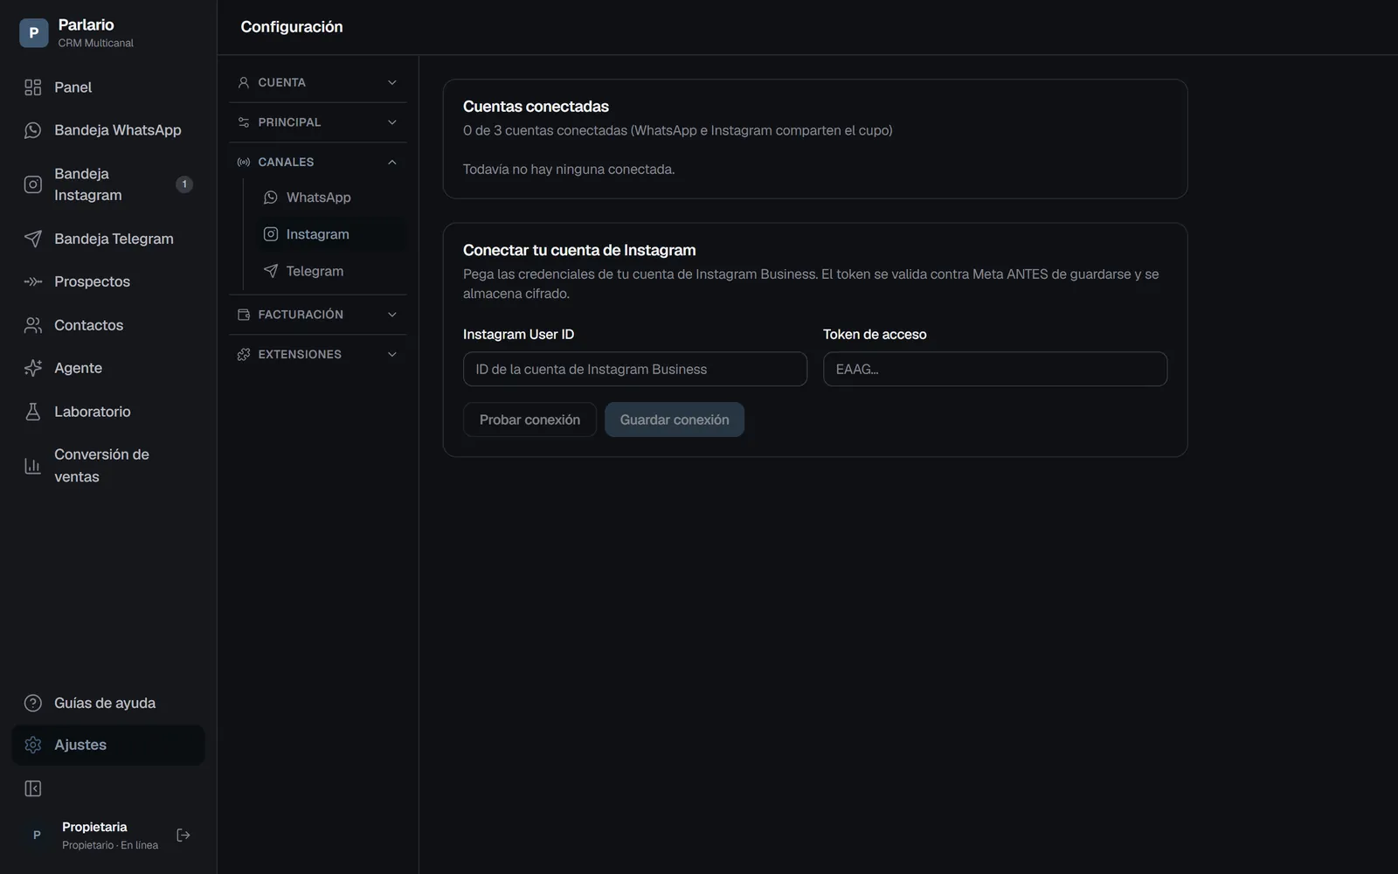The height and width of the screenshot is (874, 1398).
Task: Select the Telegram channel settings item
Action: pyautogui.click(x=331, y=271)
